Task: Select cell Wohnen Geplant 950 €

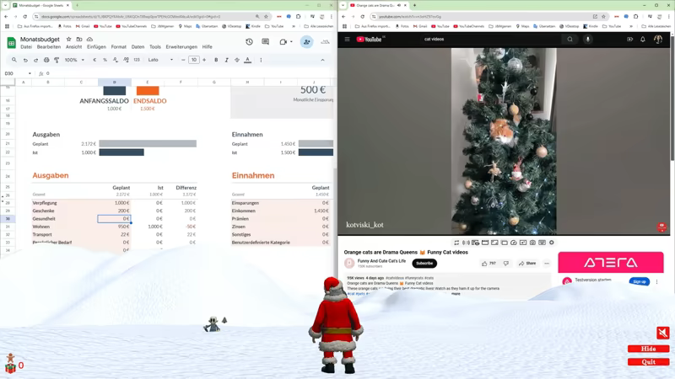Action: click(114, 227)
